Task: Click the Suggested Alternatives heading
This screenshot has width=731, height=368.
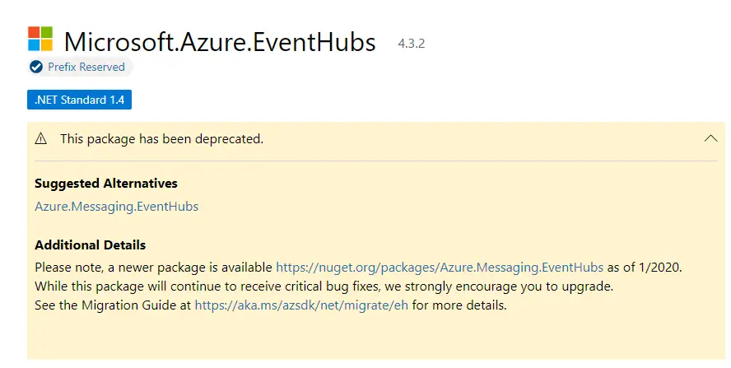Action: (106, 184)
